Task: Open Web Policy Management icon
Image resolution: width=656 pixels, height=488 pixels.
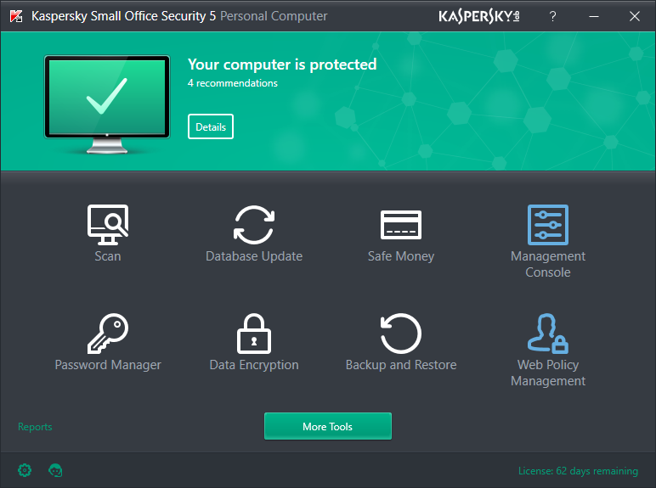Action: coord(548,333)
